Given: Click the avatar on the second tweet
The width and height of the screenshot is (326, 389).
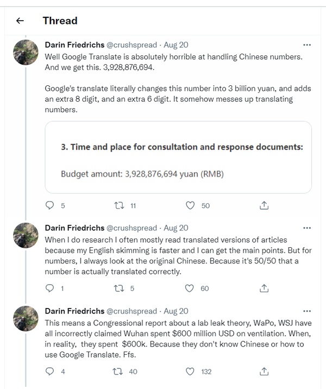Looking at the screenshot, I should click(26, 235).
